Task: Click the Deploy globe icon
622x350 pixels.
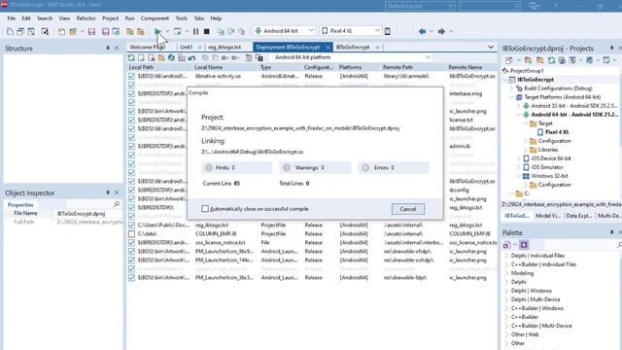Action: tap(171, 58)
